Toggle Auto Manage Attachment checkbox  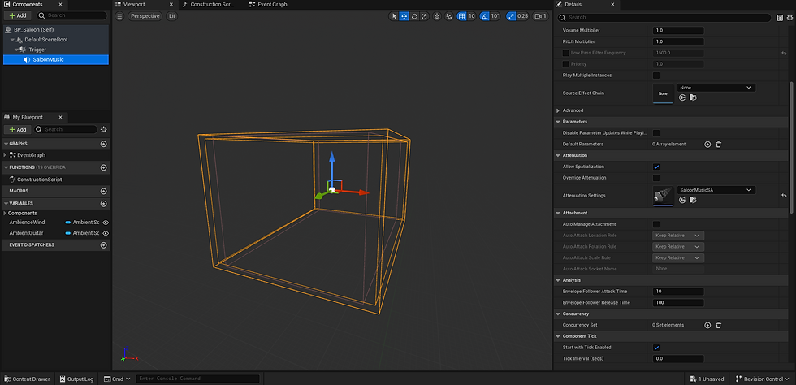coord(656,224)
